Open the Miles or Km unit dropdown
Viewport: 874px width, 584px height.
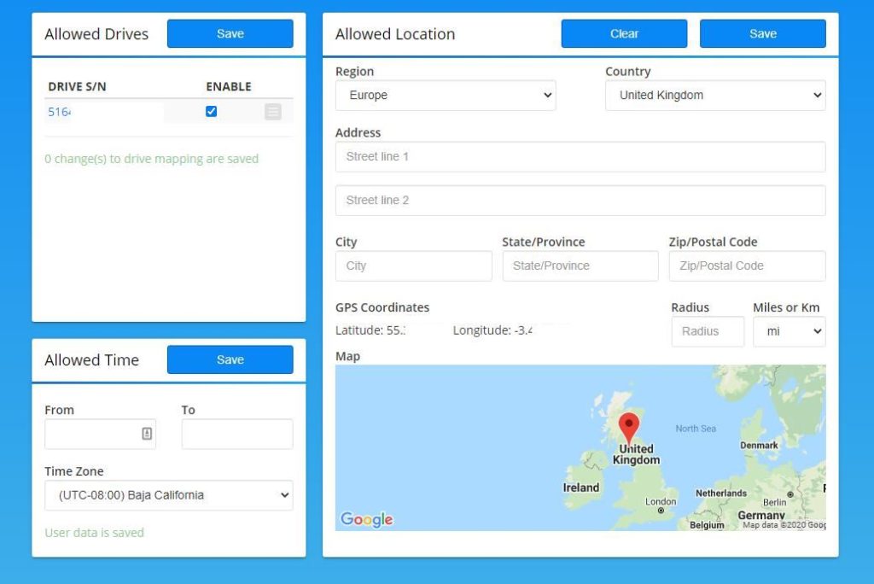789,331
